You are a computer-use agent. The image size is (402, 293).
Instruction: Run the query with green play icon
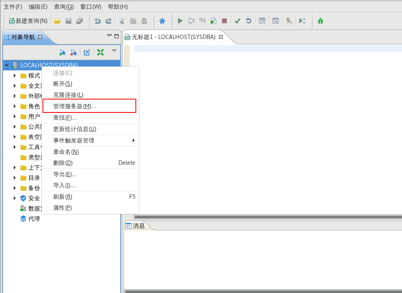180,21
